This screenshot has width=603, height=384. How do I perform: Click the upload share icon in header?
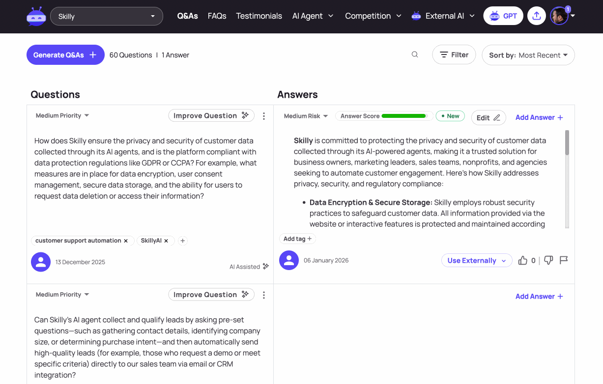point(537,16)
